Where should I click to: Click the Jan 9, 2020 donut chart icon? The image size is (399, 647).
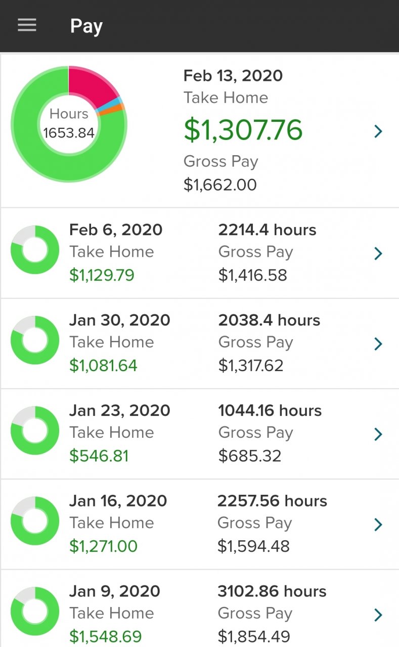pos(35,611)
